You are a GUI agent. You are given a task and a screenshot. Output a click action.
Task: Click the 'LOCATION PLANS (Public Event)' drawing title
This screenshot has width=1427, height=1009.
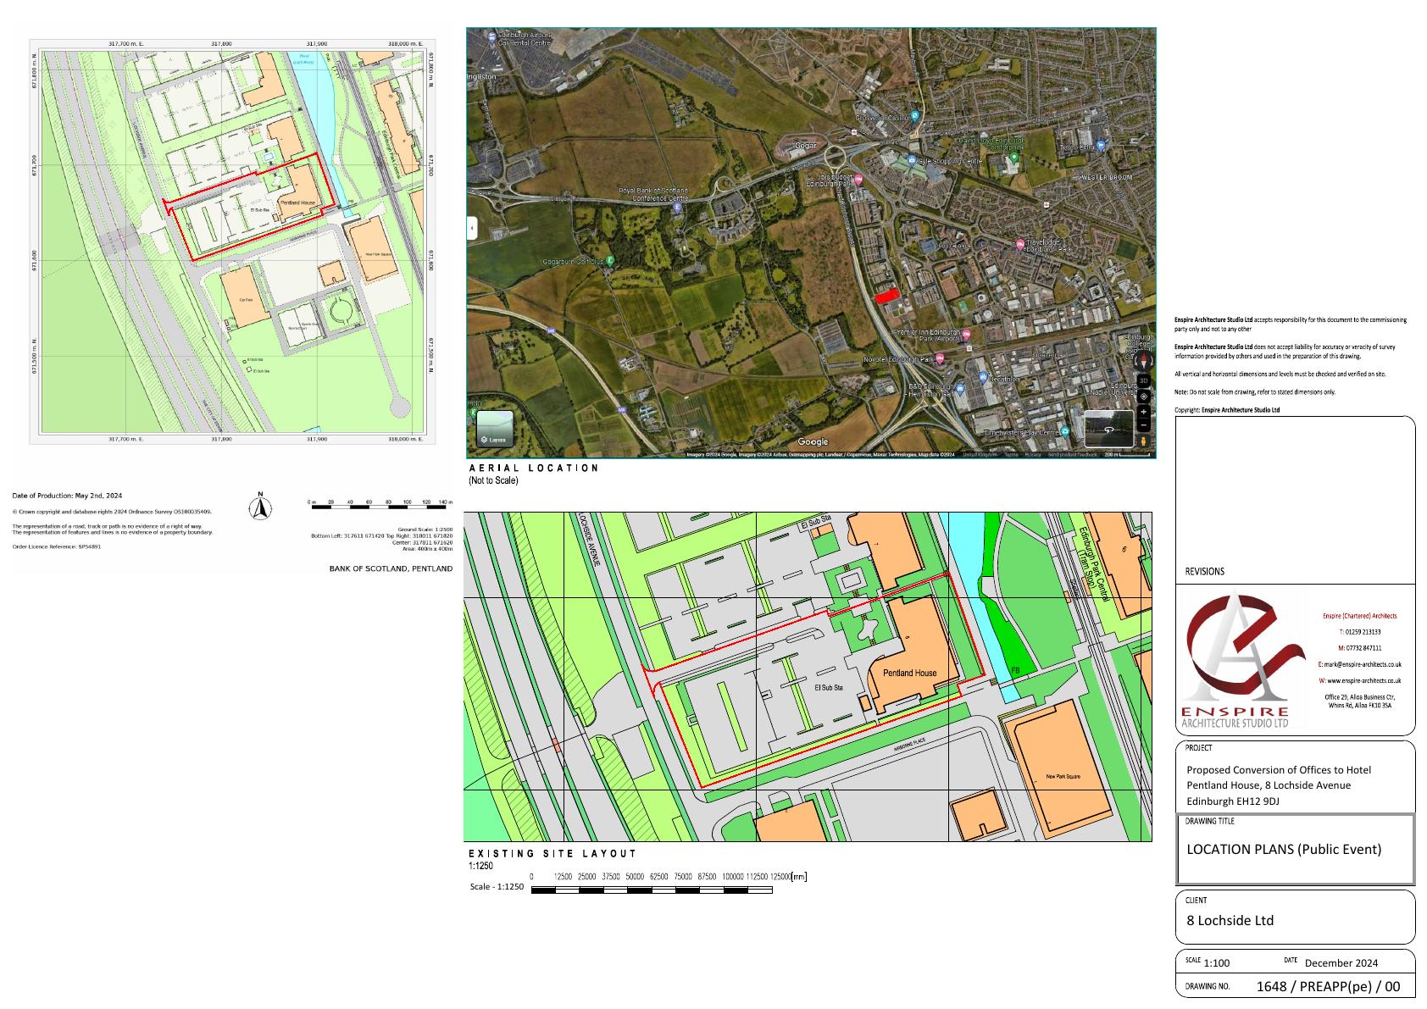pyautogui.click(x=1284, y=849)
